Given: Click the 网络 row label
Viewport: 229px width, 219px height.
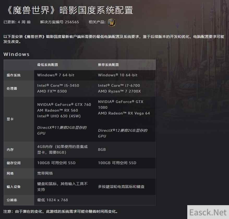Looking at the screenshot, I should (10, 174).
